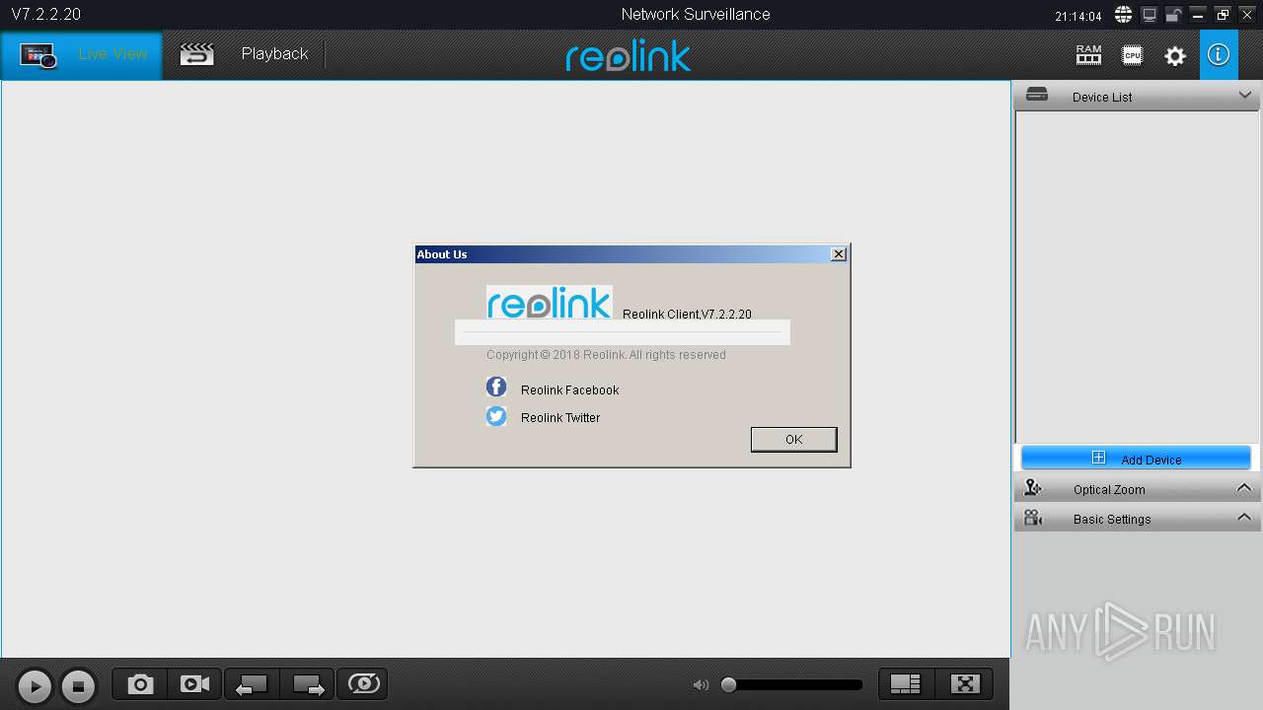Image resolution: width=1263 pixels, height=710 pixels.
Task: Open the Reolink Twitter link
Action: [x=560, y=418]
